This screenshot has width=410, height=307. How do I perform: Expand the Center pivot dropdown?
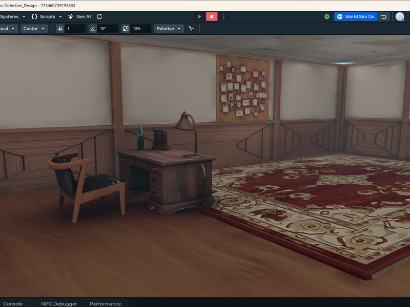(34, 29)
